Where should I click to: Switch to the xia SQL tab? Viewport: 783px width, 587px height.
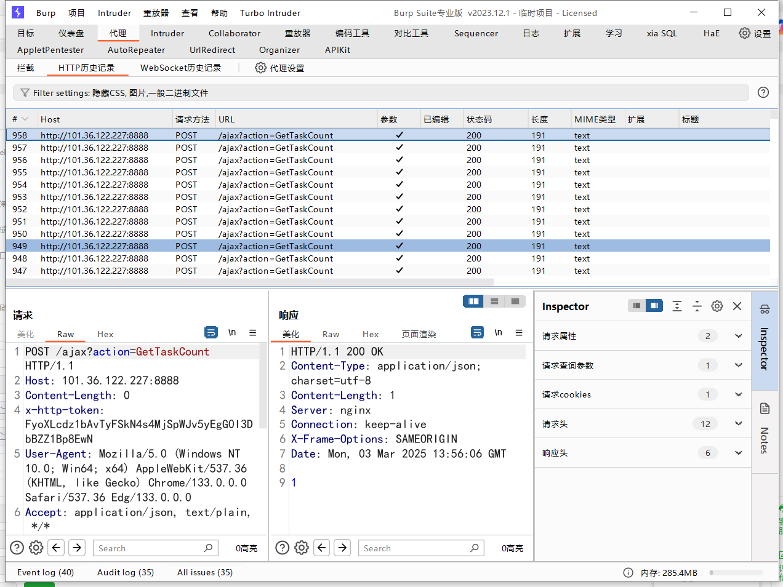[x=662, y=33]
